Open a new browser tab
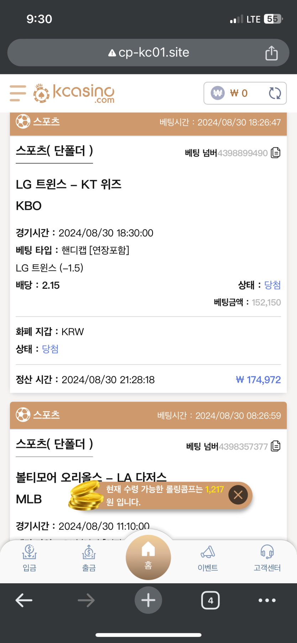The width and height of the screenshot is (297, 643). 148,600
